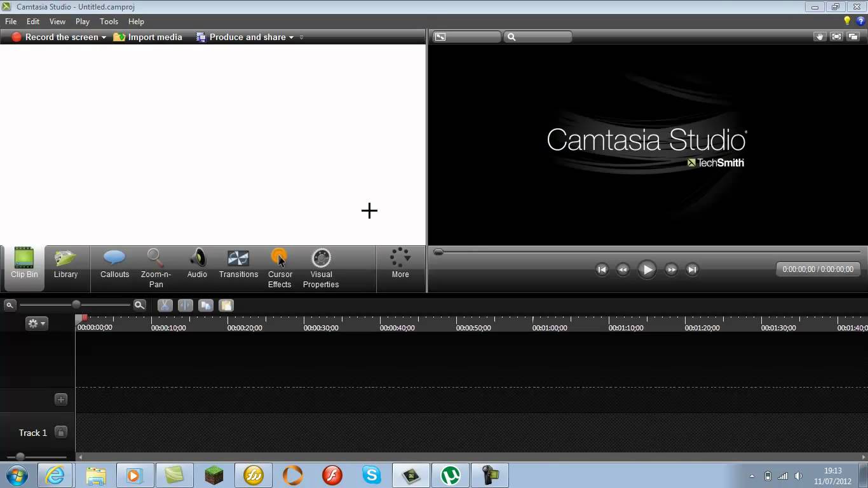This screenshot has width=868, height=488.
Task: Select the Cursor Effects tool
Action: [x=280, y=268]
